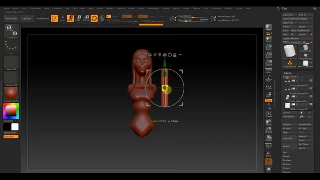
Task: Select the white main color swatch
Action: click(x=15, y=127)
